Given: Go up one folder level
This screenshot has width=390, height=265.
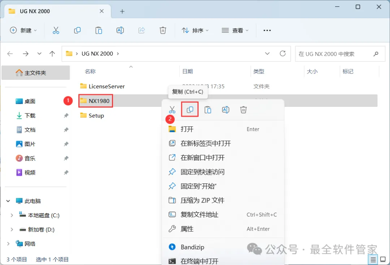Looking at the screenshot, I should 52,54.
